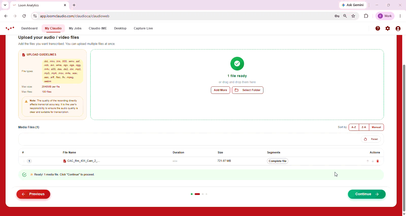Click the Complete file segments button
The height and width of the screenshot is (216, 406).
(278, 161)
